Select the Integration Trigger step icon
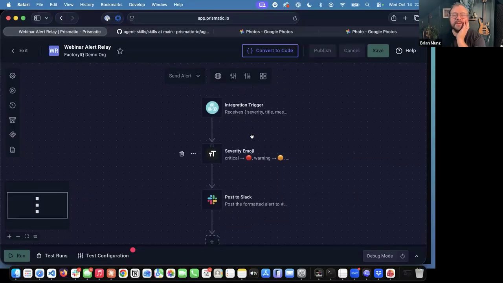The height and width of the screenshot is (283, 503). [x=212, y=108]
